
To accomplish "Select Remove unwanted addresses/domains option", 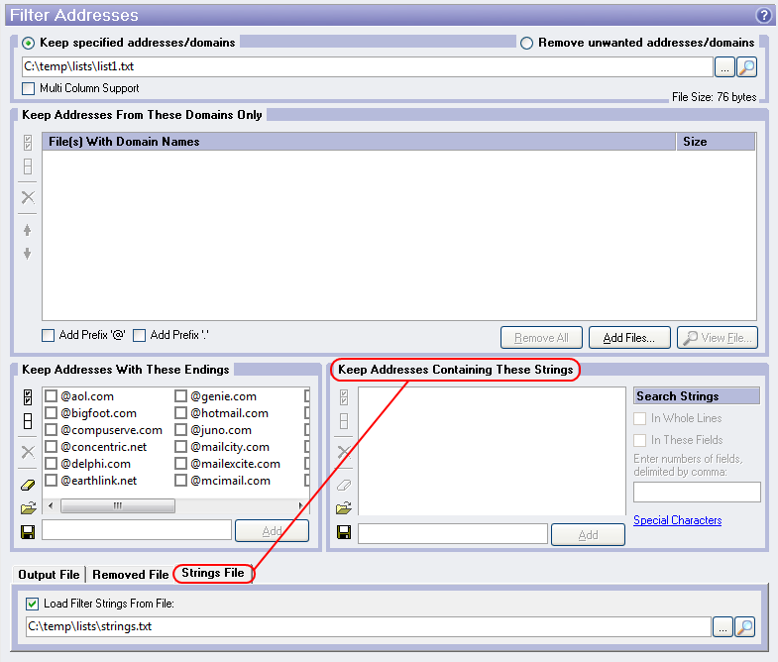I will [x=527, y=43].
